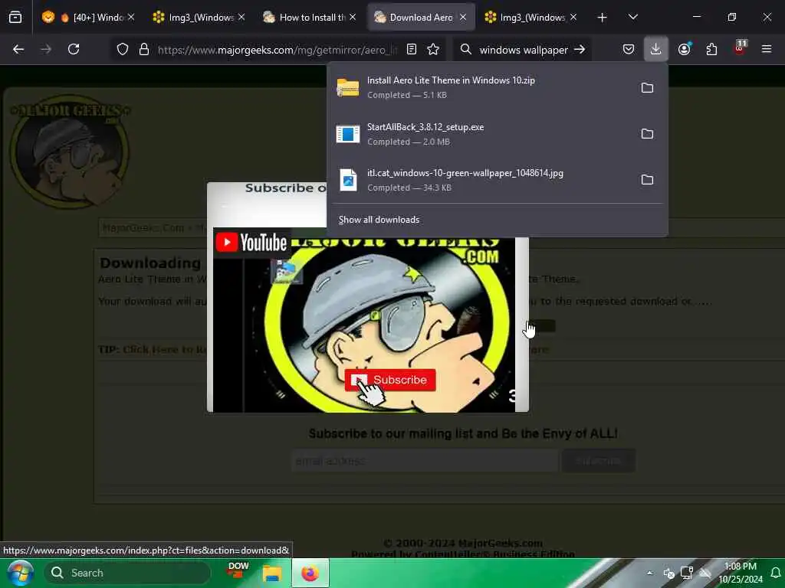This screenshot has width=785, height=588.
Task: Expand list all tabs dropdown
Action: (x=633, y=18)
